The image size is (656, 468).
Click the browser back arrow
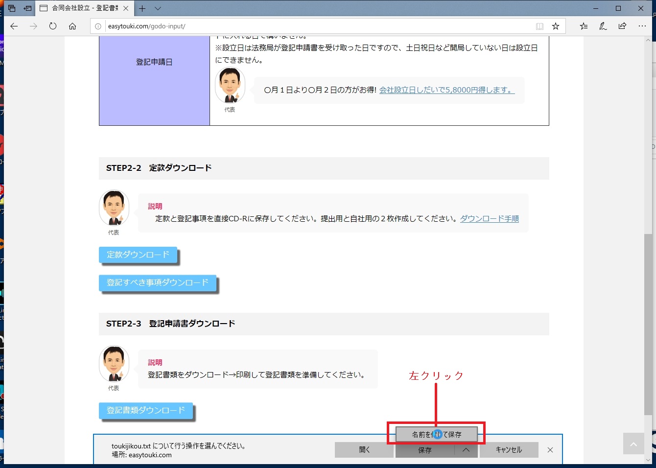14,26
